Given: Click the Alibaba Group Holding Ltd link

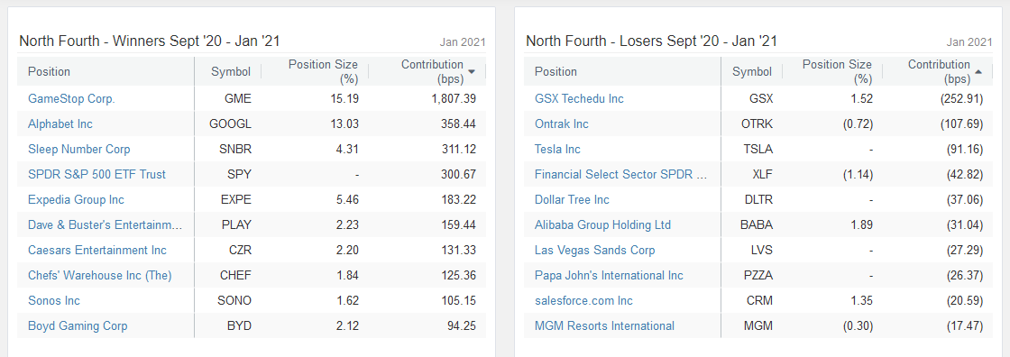Looking at the screenshot, I should pyautogui.click(x=603, y=224).
